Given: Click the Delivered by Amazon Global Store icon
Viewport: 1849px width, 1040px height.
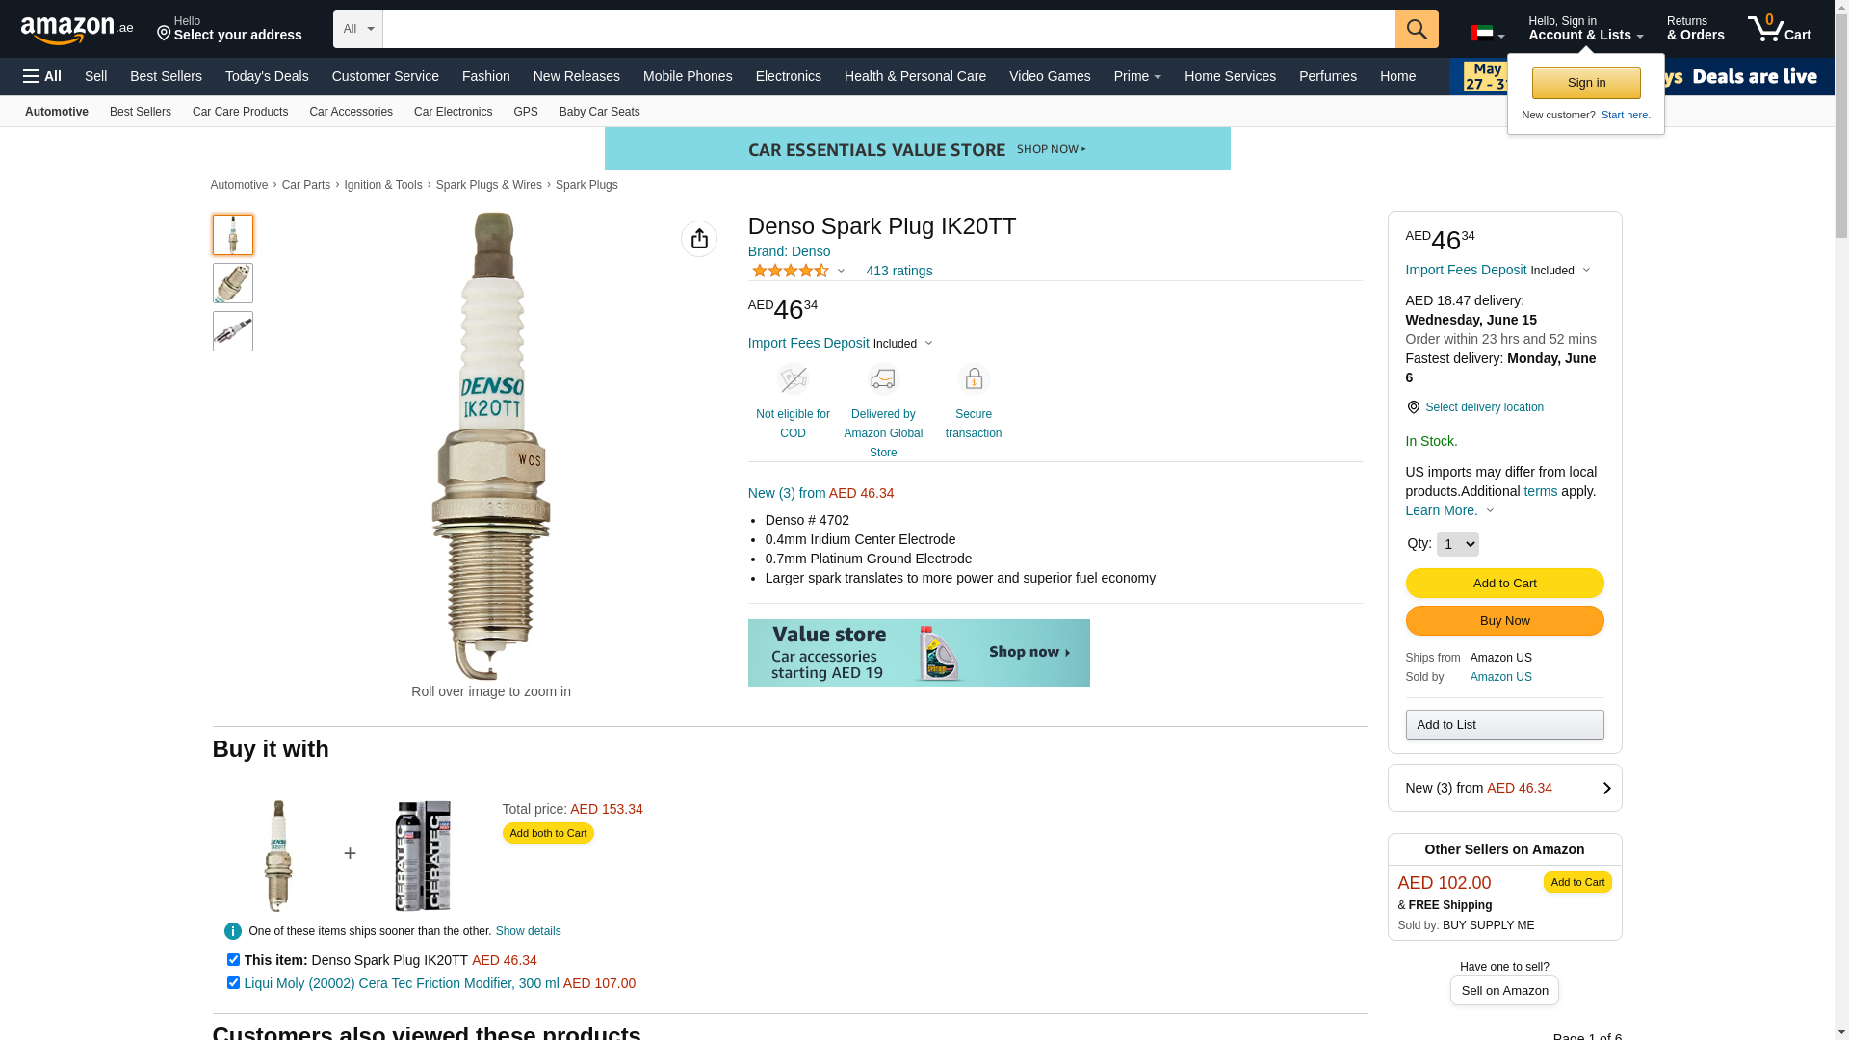Looking at the screenshot, I should pyautogui.click(x=883, y=379).
